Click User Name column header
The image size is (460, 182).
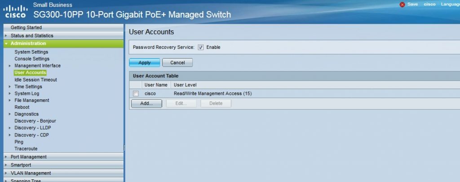156,85
